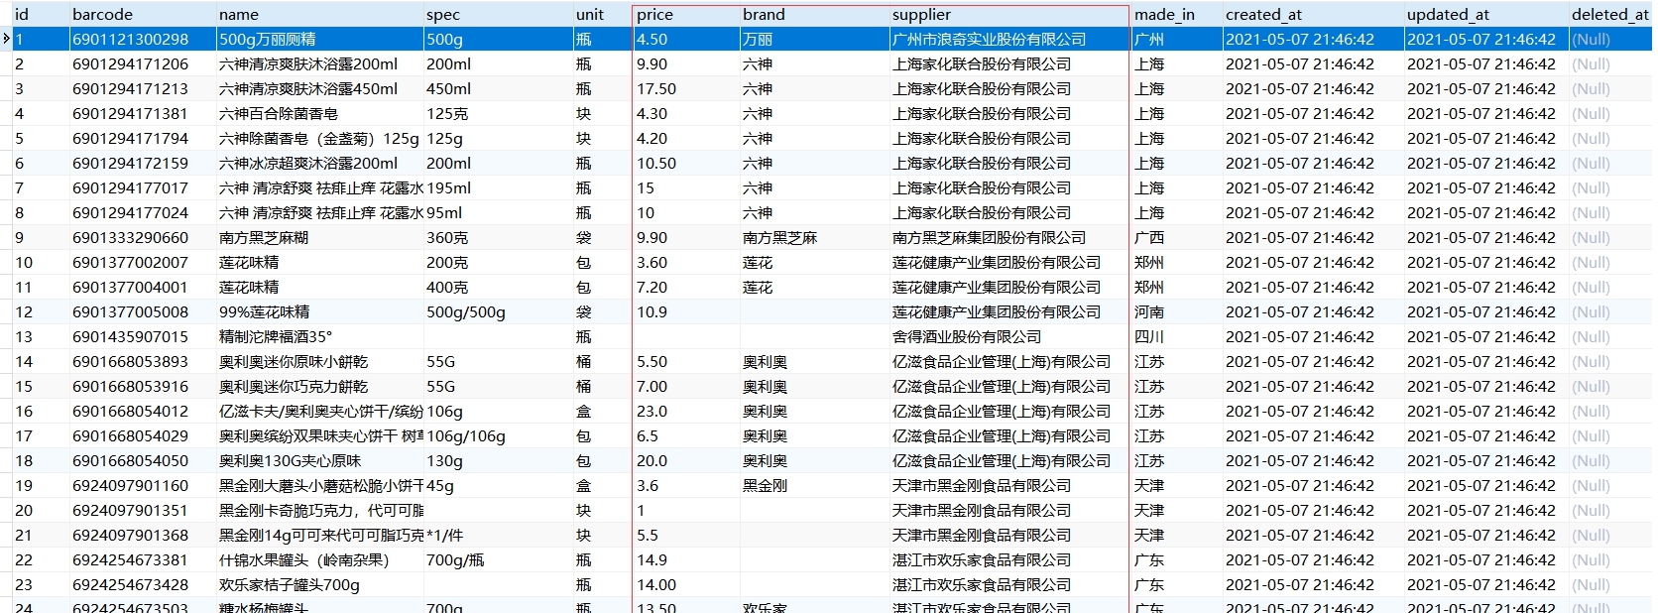Select price cell 7.20
This screenshot has width=1658, height=613.
686,287
